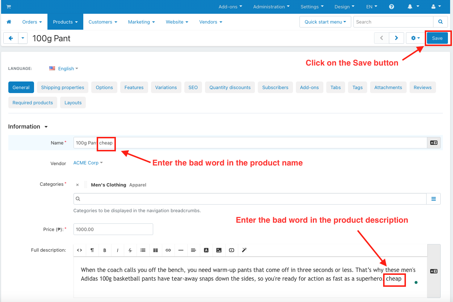The height and width of the screenshot is (302, 453).
Task: Remove the Men's Clothing category
Action: [x=77, y=185]
